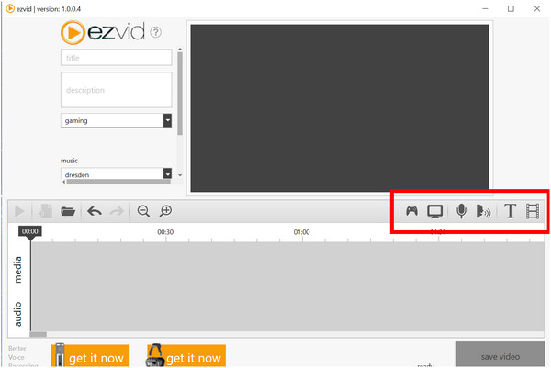This screenshot has width=551, height=368.
Task: Start game capture with the gamepad icon
Action: tap(411, 211)
